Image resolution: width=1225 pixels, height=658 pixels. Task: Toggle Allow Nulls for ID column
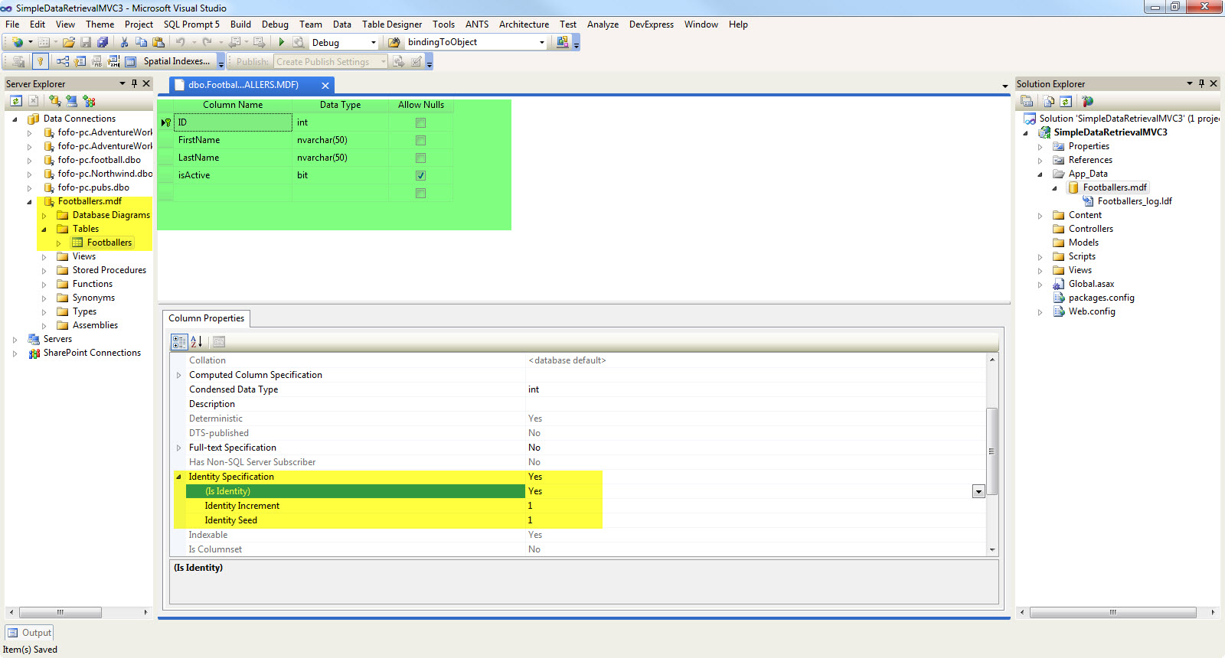[x=420, y=122]
